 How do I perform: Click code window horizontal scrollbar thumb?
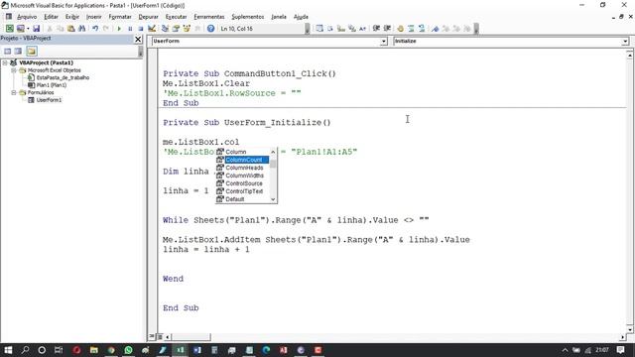(191, 337)
